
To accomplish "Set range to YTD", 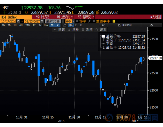I will tap(27, 25).
